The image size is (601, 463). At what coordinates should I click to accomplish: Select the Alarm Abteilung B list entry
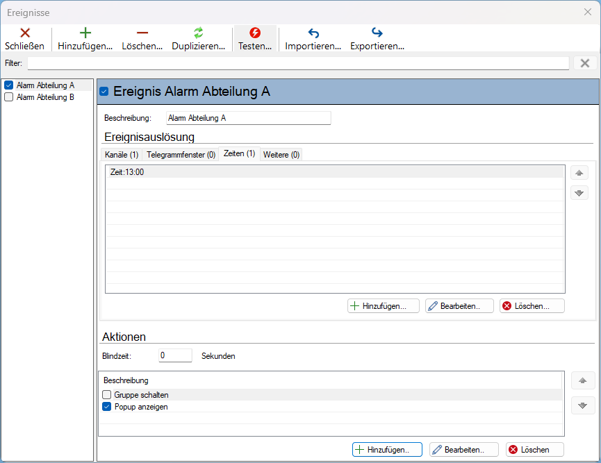(45, 97)
